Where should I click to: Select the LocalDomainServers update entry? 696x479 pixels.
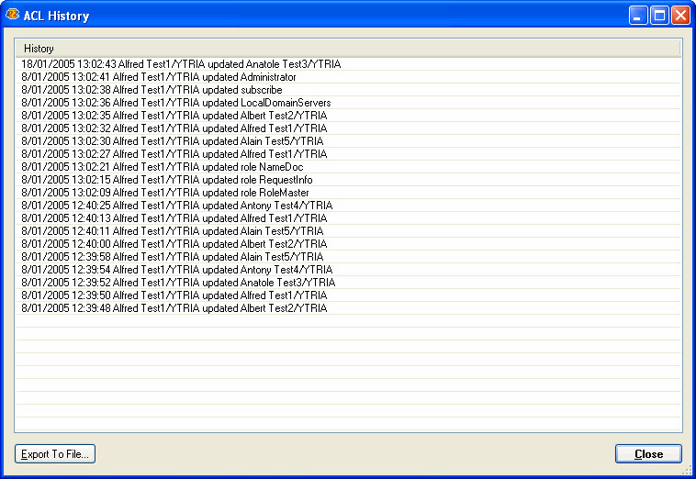point(176,103)
